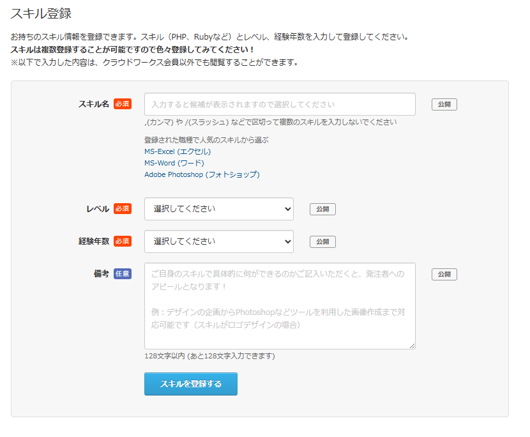
Task: Toggle the 公開 button beside the skill name field
Action: [444, 105]
